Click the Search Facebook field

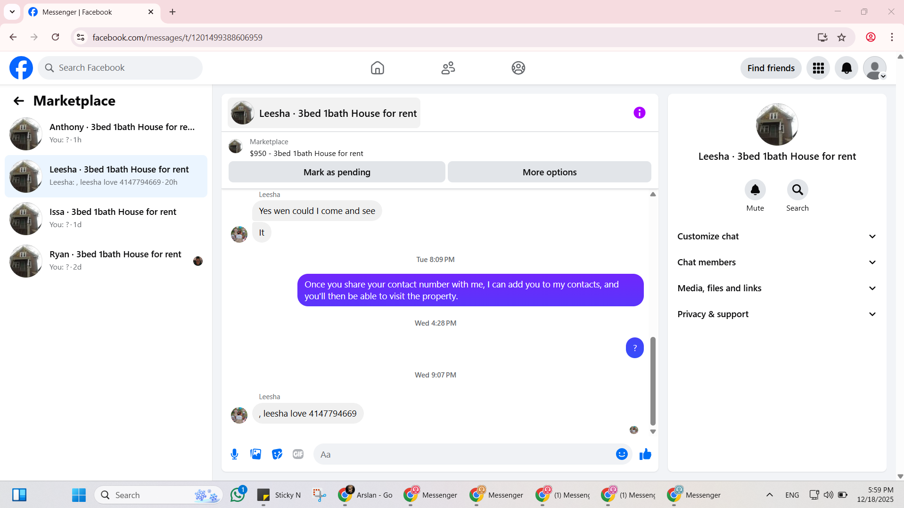coord(120,68)
